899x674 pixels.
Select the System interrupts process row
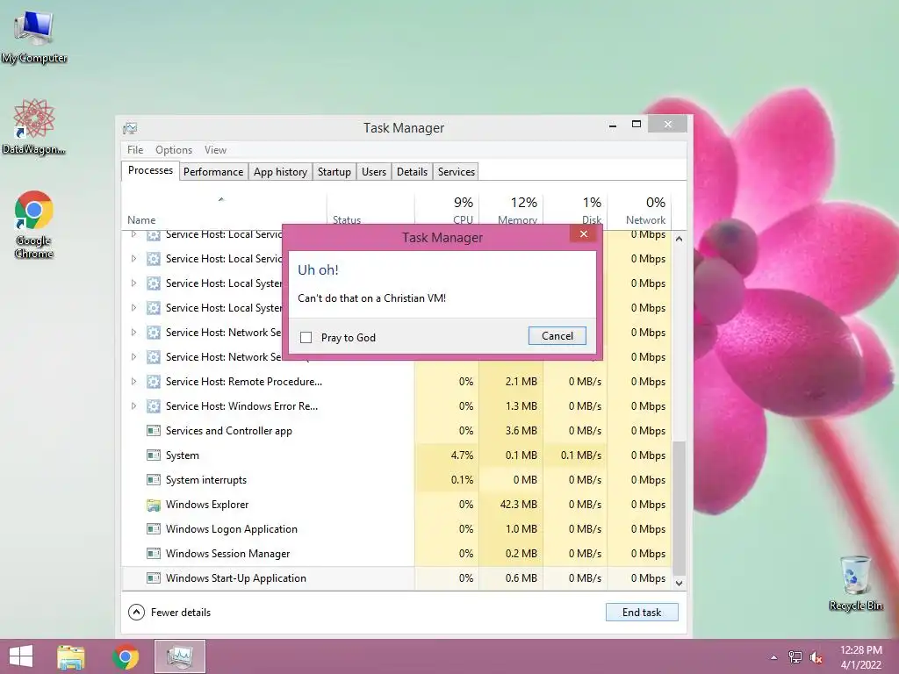(397, 480)
